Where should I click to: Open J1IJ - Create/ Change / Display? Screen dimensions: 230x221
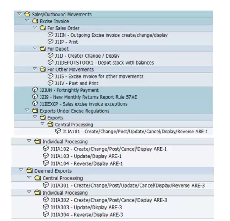(87, 56)
